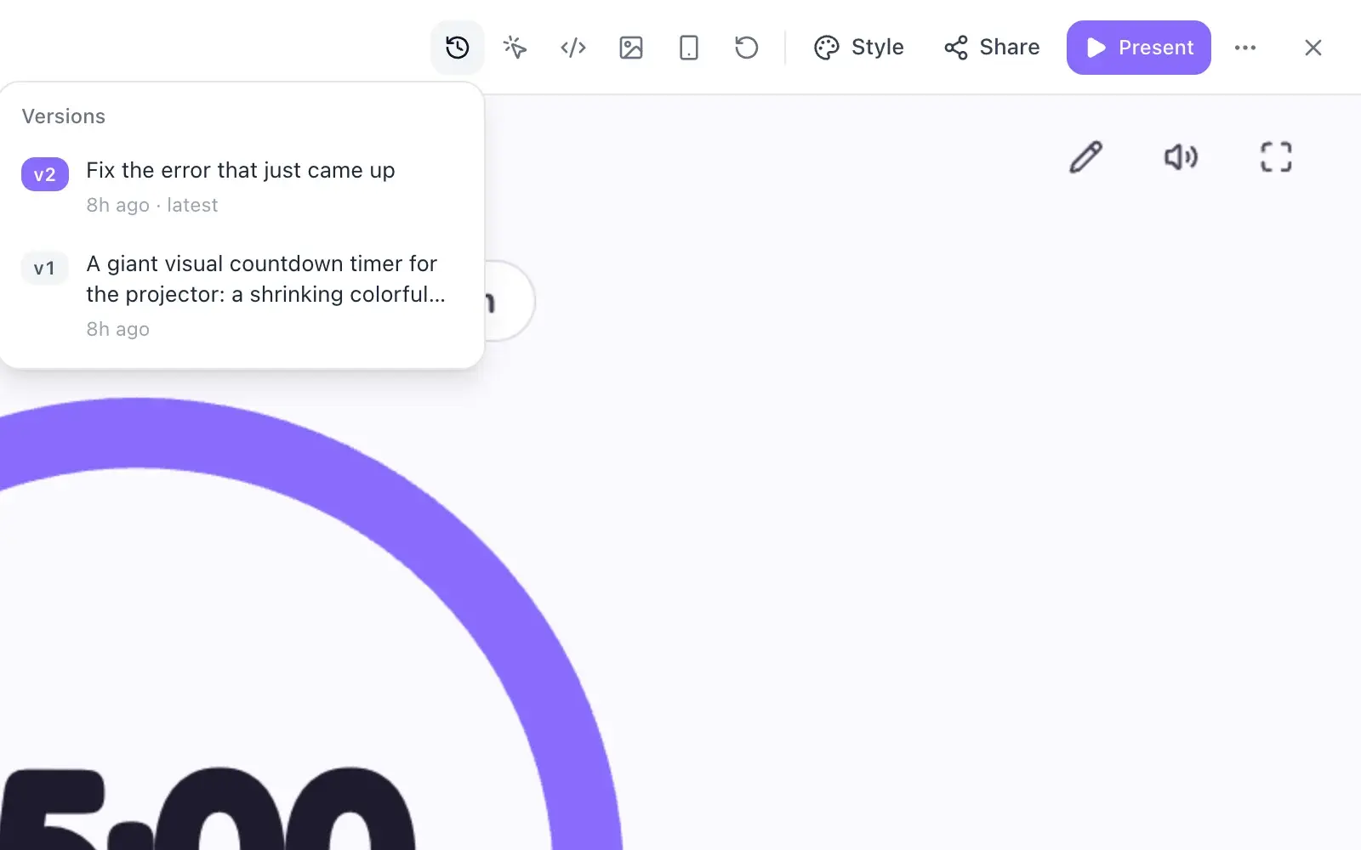Open the version history clock icon
Screen dimensions: 1361x850
pos(458,48)
